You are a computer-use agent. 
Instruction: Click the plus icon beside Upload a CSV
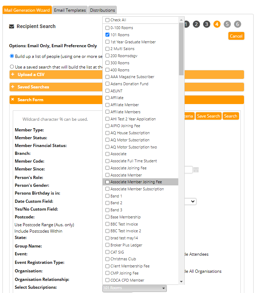tap(13, 75)
